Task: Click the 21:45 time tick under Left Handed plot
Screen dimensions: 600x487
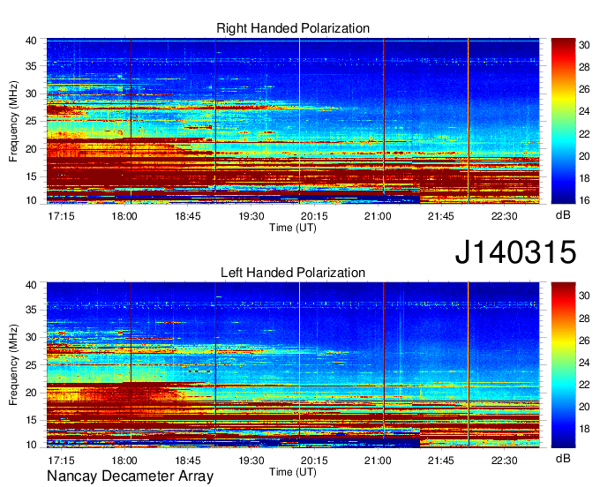Action: coord(441,461)
